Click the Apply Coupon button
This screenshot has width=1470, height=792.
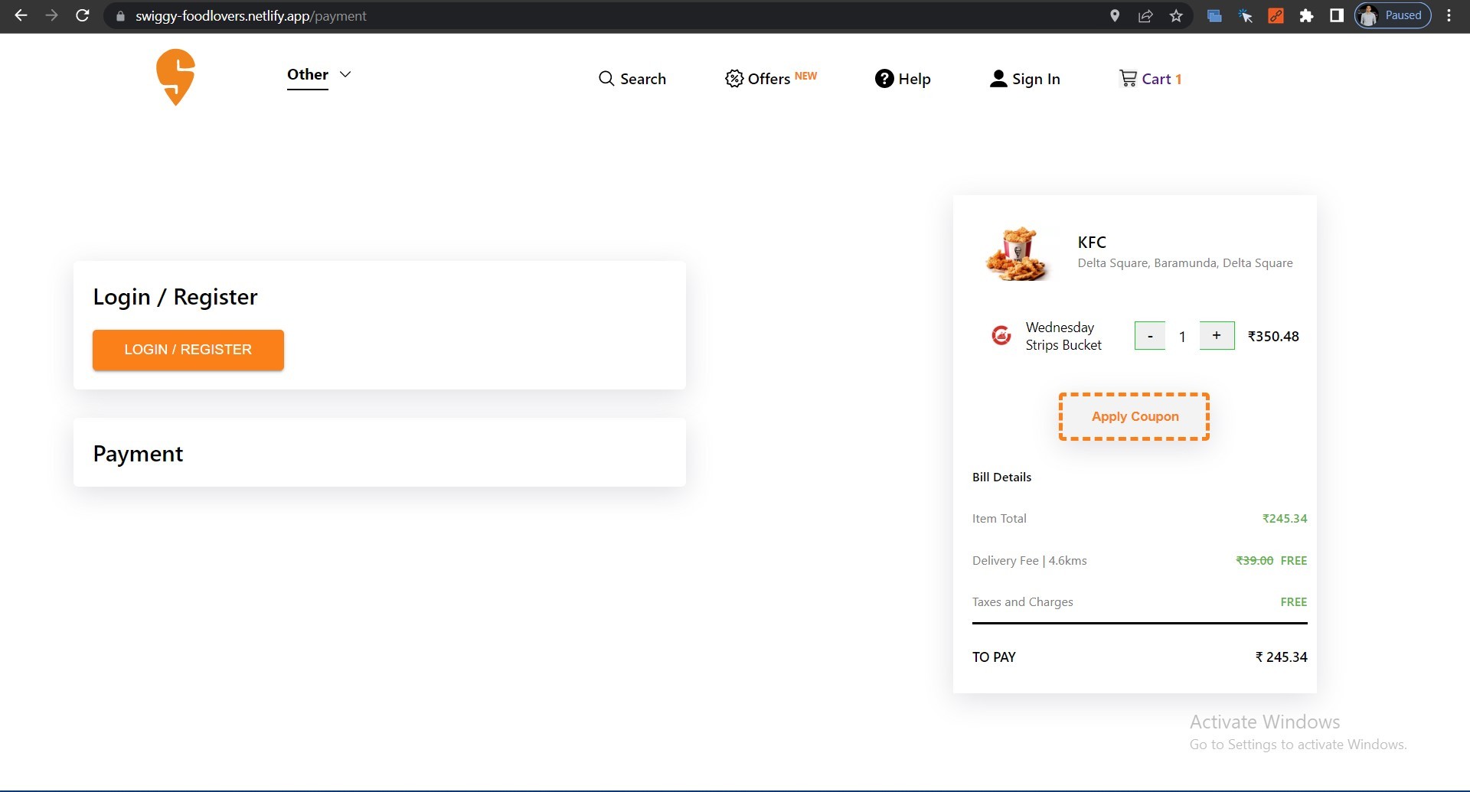click(1135, 416)
